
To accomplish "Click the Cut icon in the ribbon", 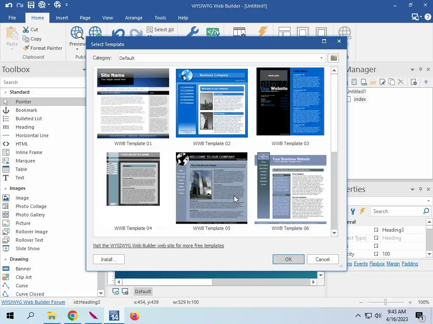I will coord(26,30).
